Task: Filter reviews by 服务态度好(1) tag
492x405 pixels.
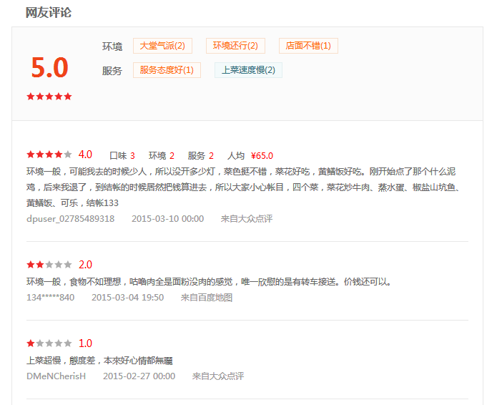Action: pyautogui.click(x=167, y=70)
